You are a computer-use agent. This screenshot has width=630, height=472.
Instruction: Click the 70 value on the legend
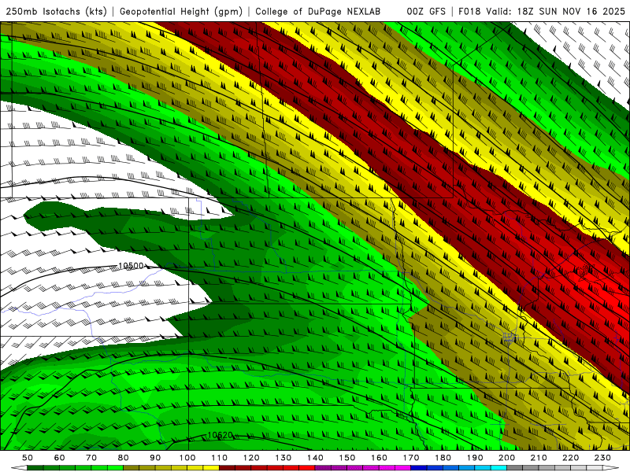[91, 458]
